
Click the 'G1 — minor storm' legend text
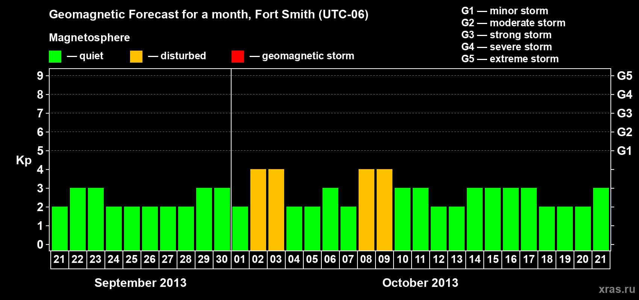tap(505, 11)
